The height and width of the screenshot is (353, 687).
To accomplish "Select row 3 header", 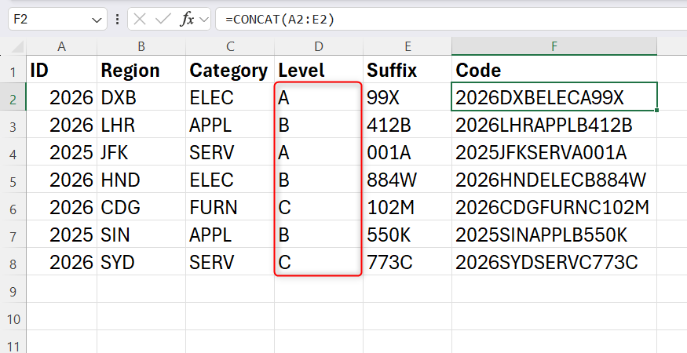I will click(x=13, y=126).
